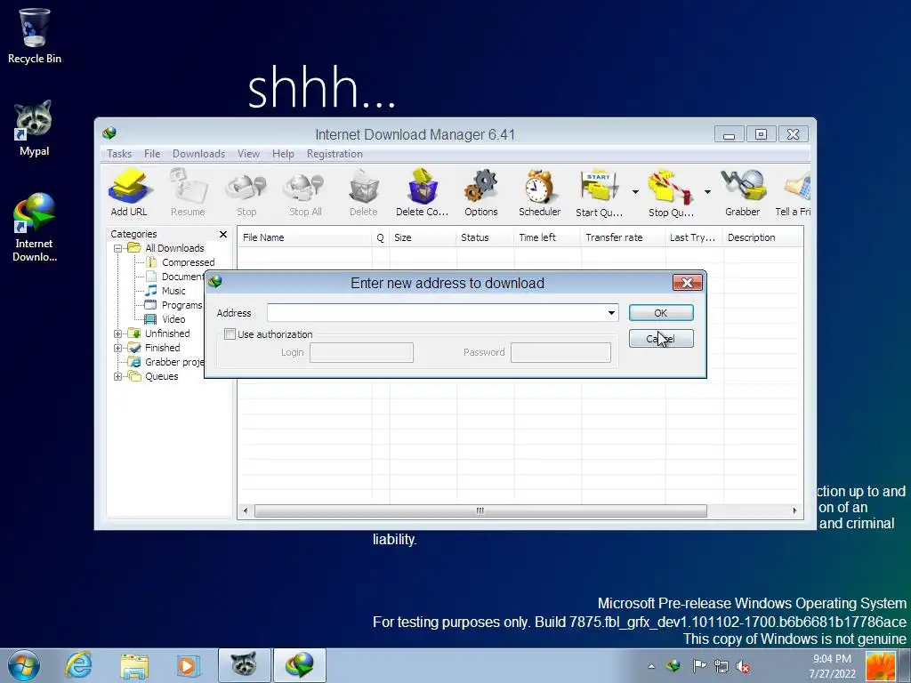This screenshot has width=911, height=683.
Task: Click the Login input field
Action: 361,352
